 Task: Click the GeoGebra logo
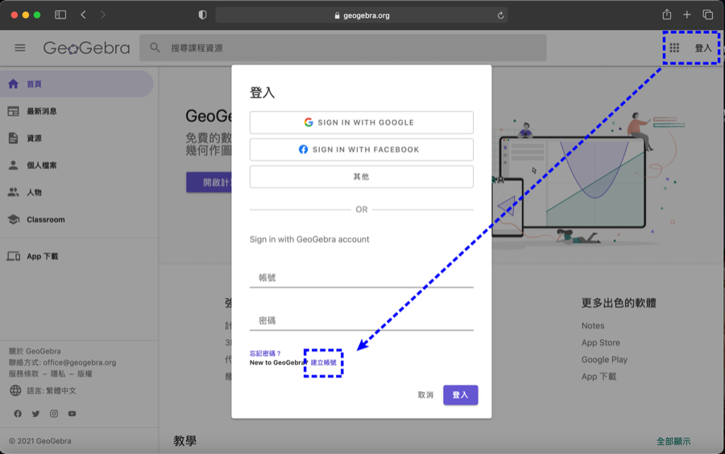(86, 47)
